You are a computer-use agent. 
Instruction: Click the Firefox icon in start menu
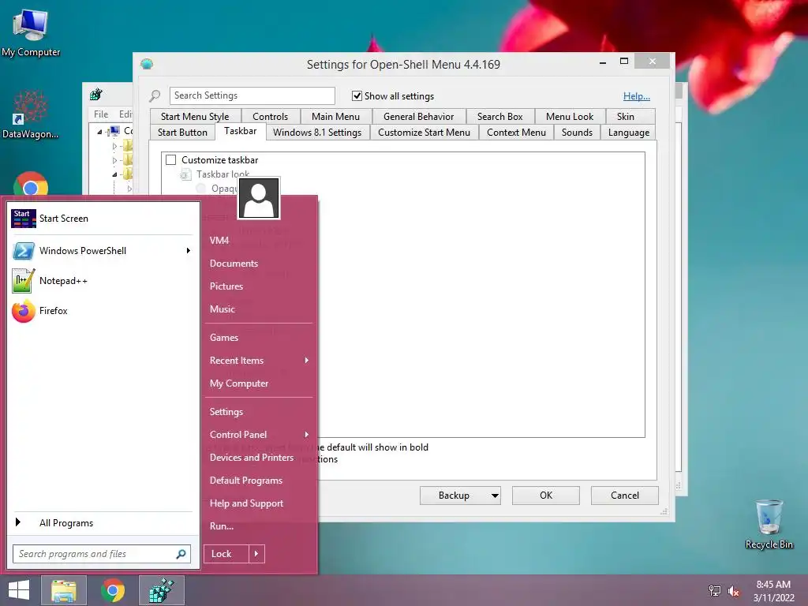point(24,311)
